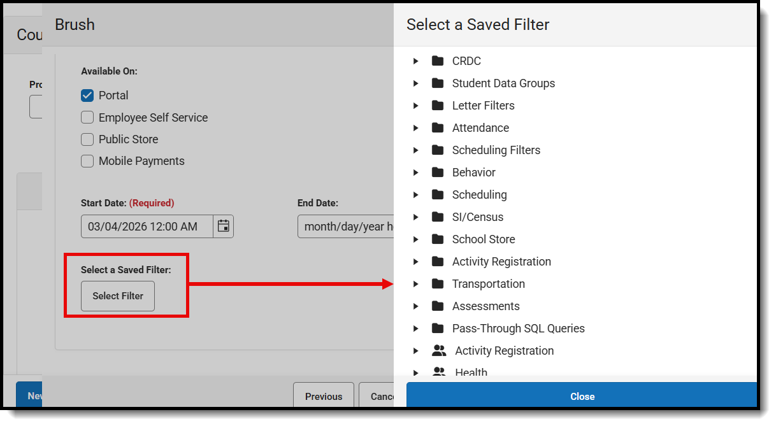The image size is (776, 426).
Task: Click the Assessments folder icon
Action: click(438, 306)
